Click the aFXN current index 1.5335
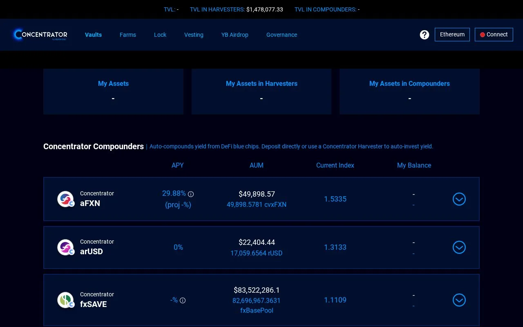Image resolution: width=523 pixels, height=327 pixels. (335, 199)
